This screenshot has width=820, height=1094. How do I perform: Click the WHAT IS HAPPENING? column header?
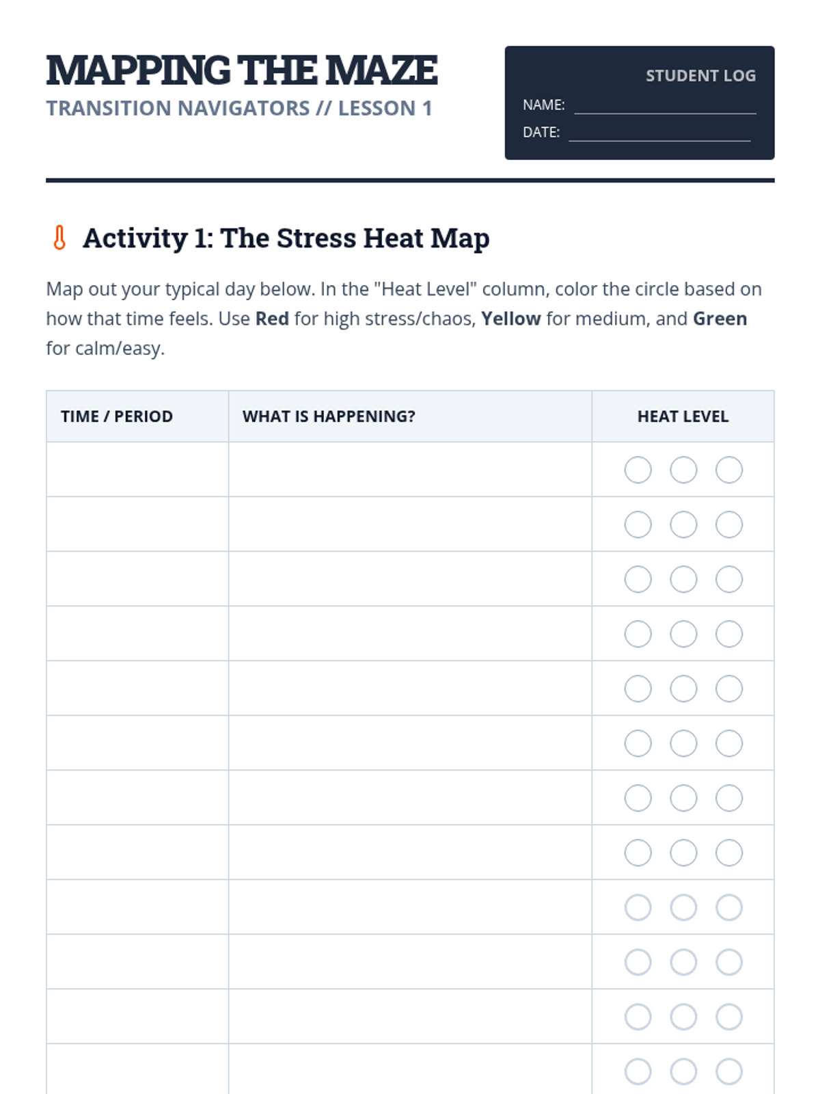click(329, 416)
